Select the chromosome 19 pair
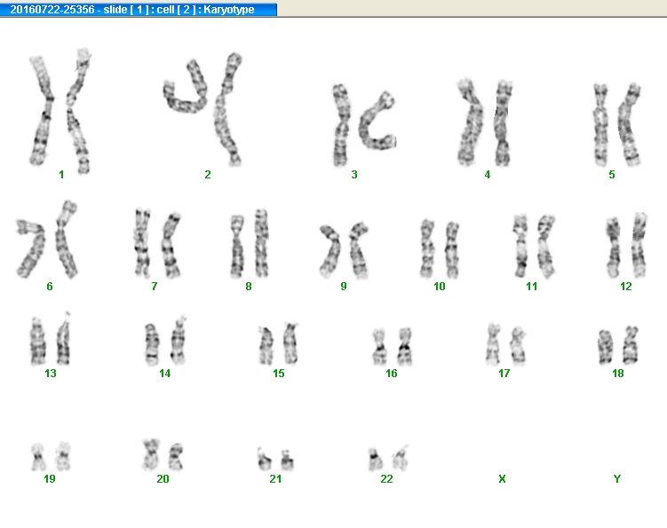This screenshot has height=528, width=667. click(x=51, y=457)
